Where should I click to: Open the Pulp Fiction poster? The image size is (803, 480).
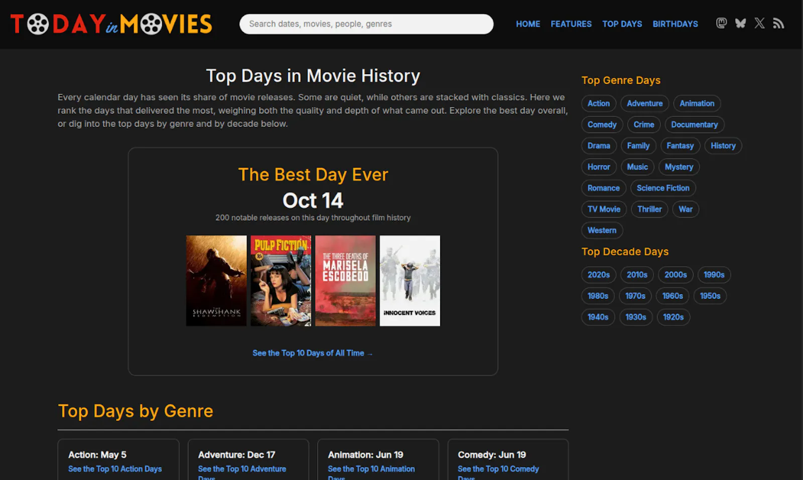click(281, 281)
